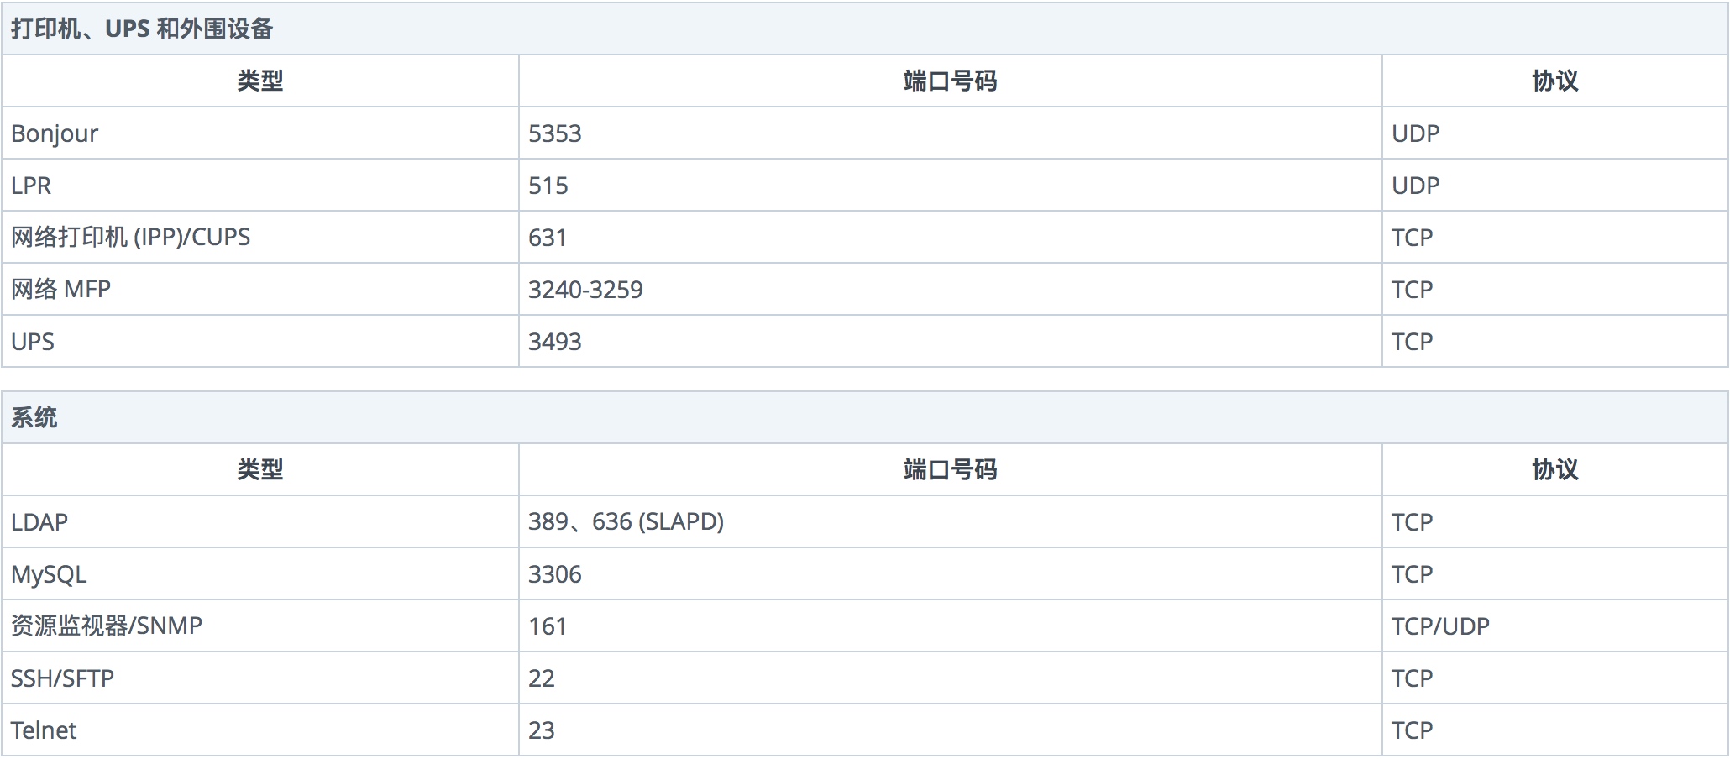
Task: Click the Telnet type cell
Action: coord(260,730)
